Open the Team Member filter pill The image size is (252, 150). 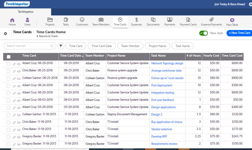pyautogui.click(x=130, y=46)
